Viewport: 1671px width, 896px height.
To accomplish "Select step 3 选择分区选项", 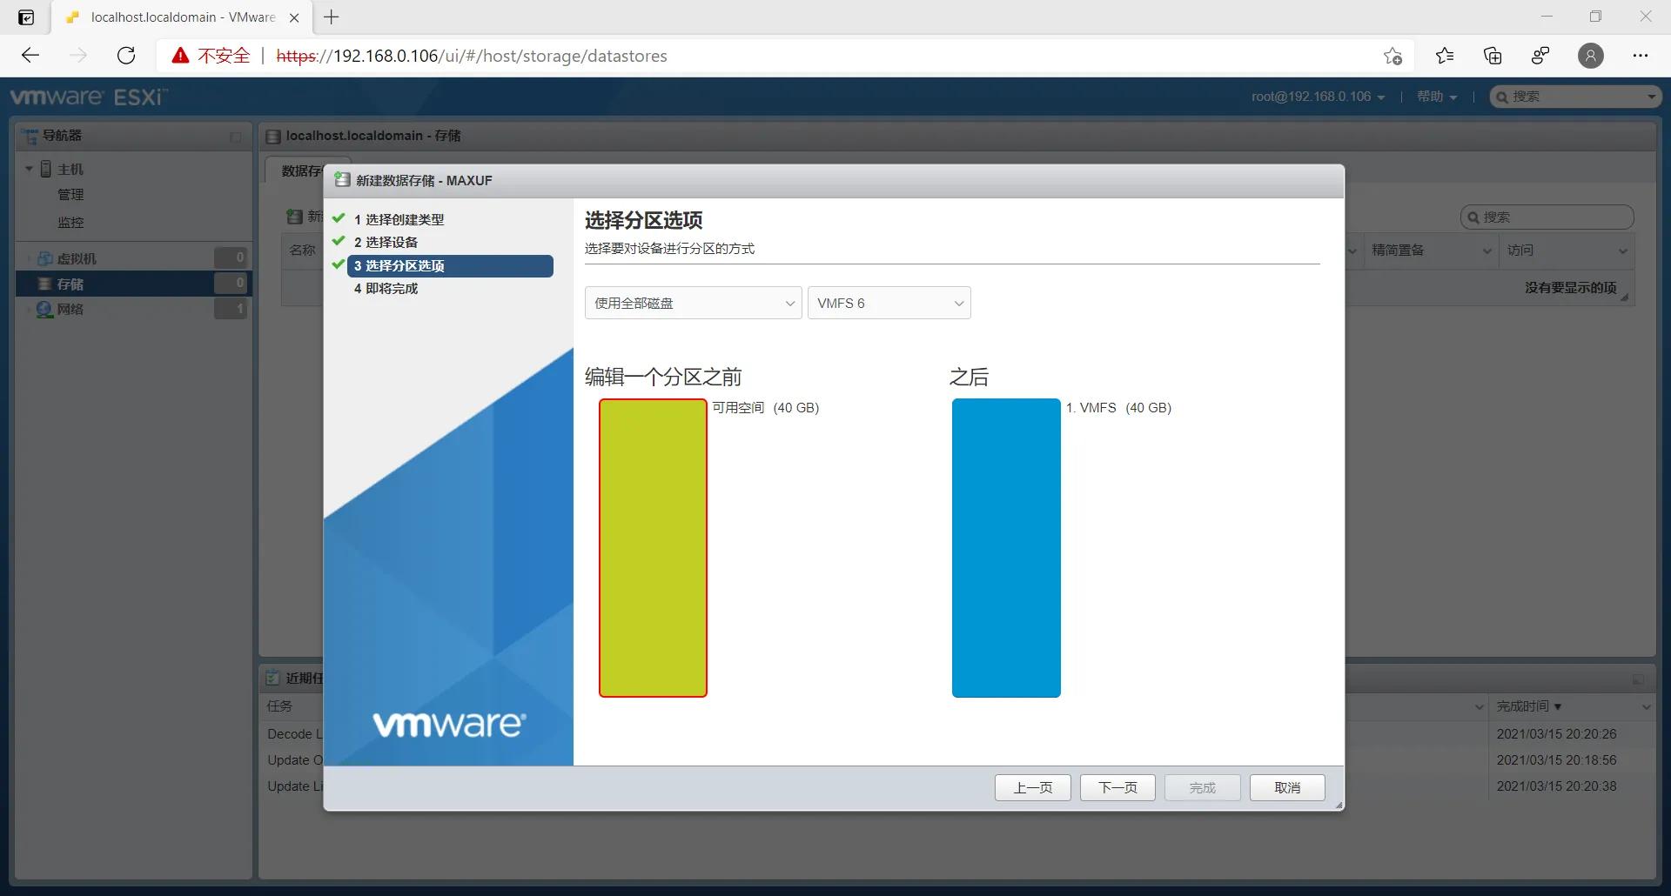I will tap(450, 265).
